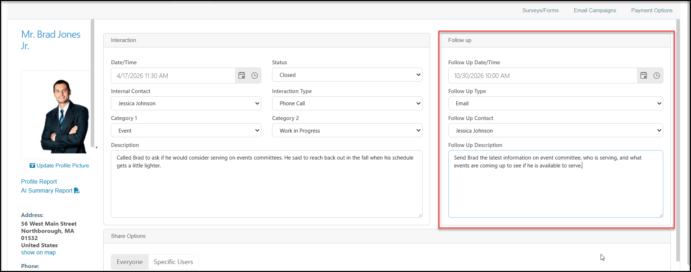
Task: Open the Follow Up Contact dropdown
Action: 556,130
